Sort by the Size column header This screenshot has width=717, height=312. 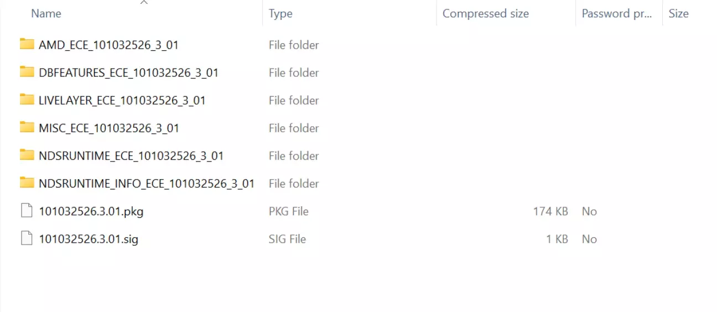pyautogui.click(x=678, y=14)
